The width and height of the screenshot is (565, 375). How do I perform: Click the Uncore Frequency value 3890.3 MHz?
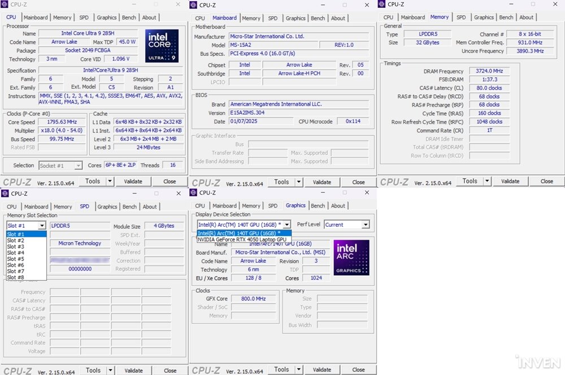pyautogui.click(x=530, y=51)
